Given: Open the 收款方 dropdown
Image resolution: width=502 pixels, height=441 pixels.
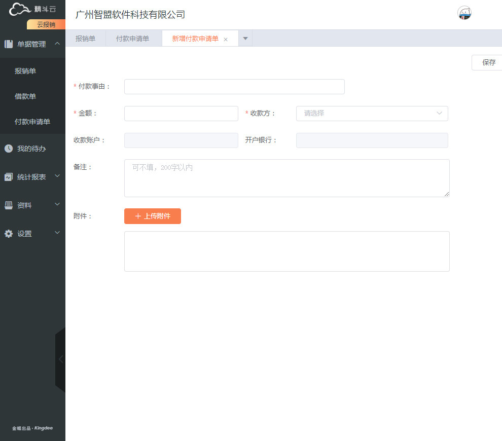Looking at the screenshot, I should (372, 113).
